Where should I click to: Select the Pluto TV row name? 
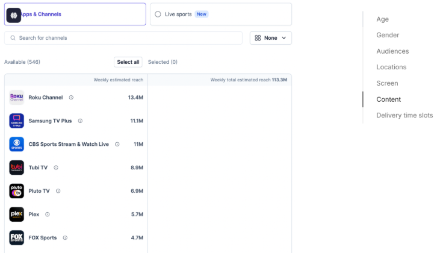point(39,191)
